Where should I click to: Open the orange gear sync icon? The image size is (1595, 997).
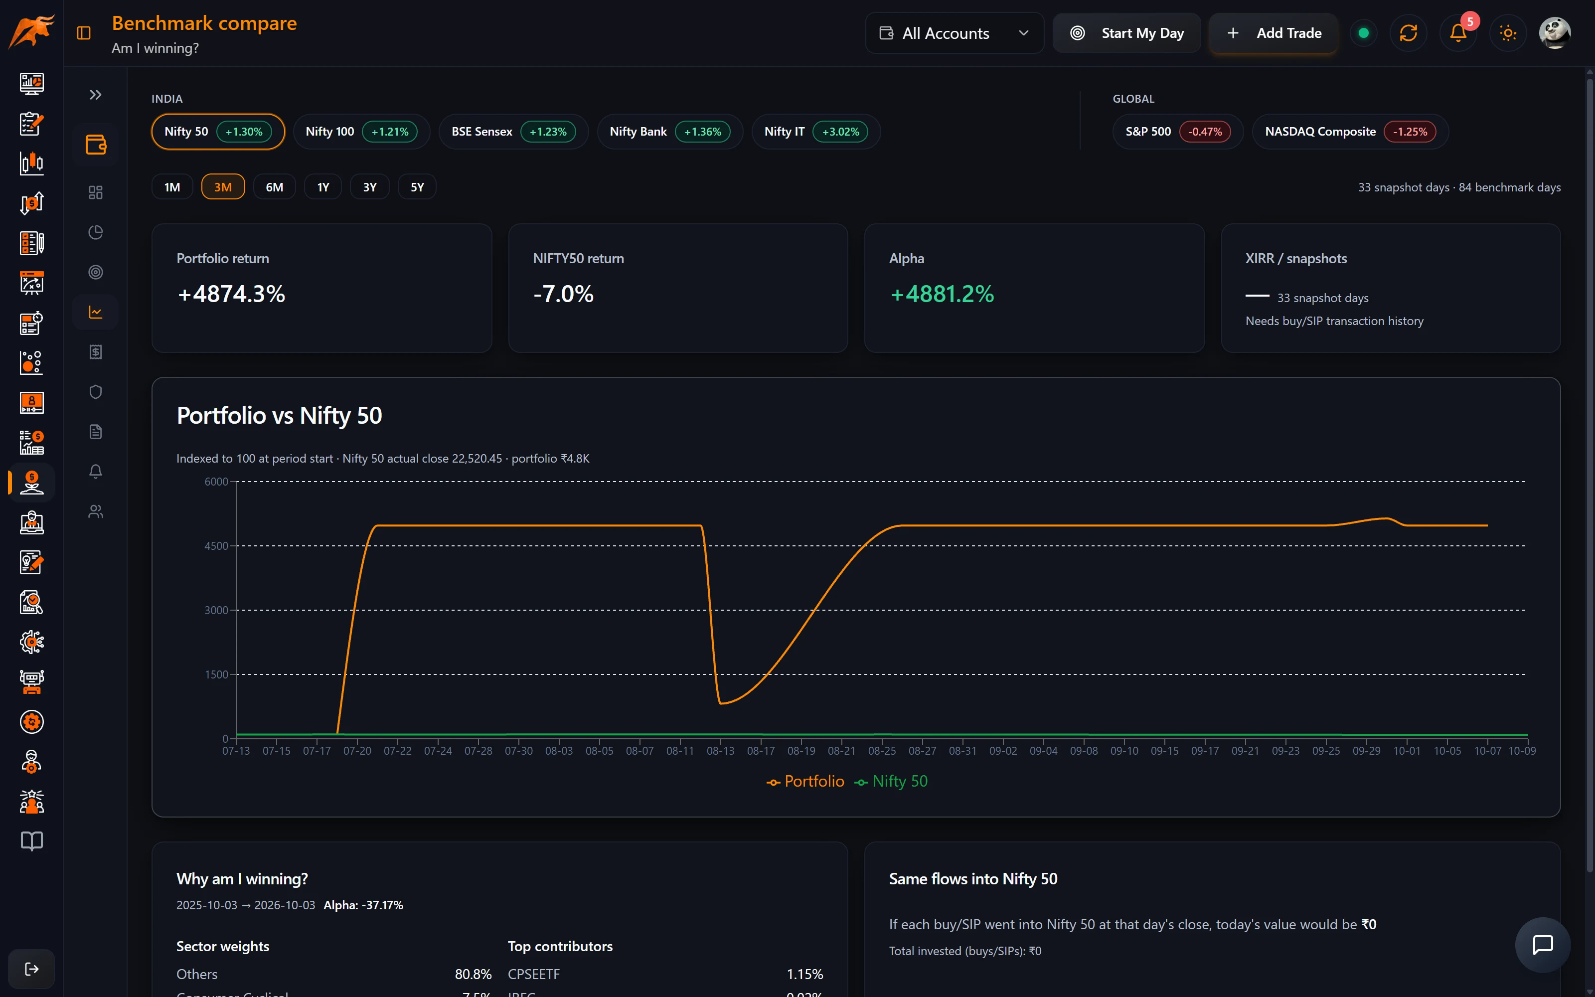tap(31, 722)
